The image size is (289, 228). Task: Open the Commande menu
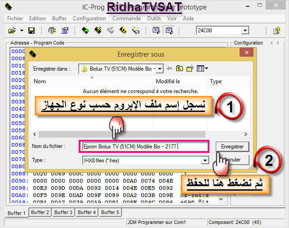(x=126, y=18)
